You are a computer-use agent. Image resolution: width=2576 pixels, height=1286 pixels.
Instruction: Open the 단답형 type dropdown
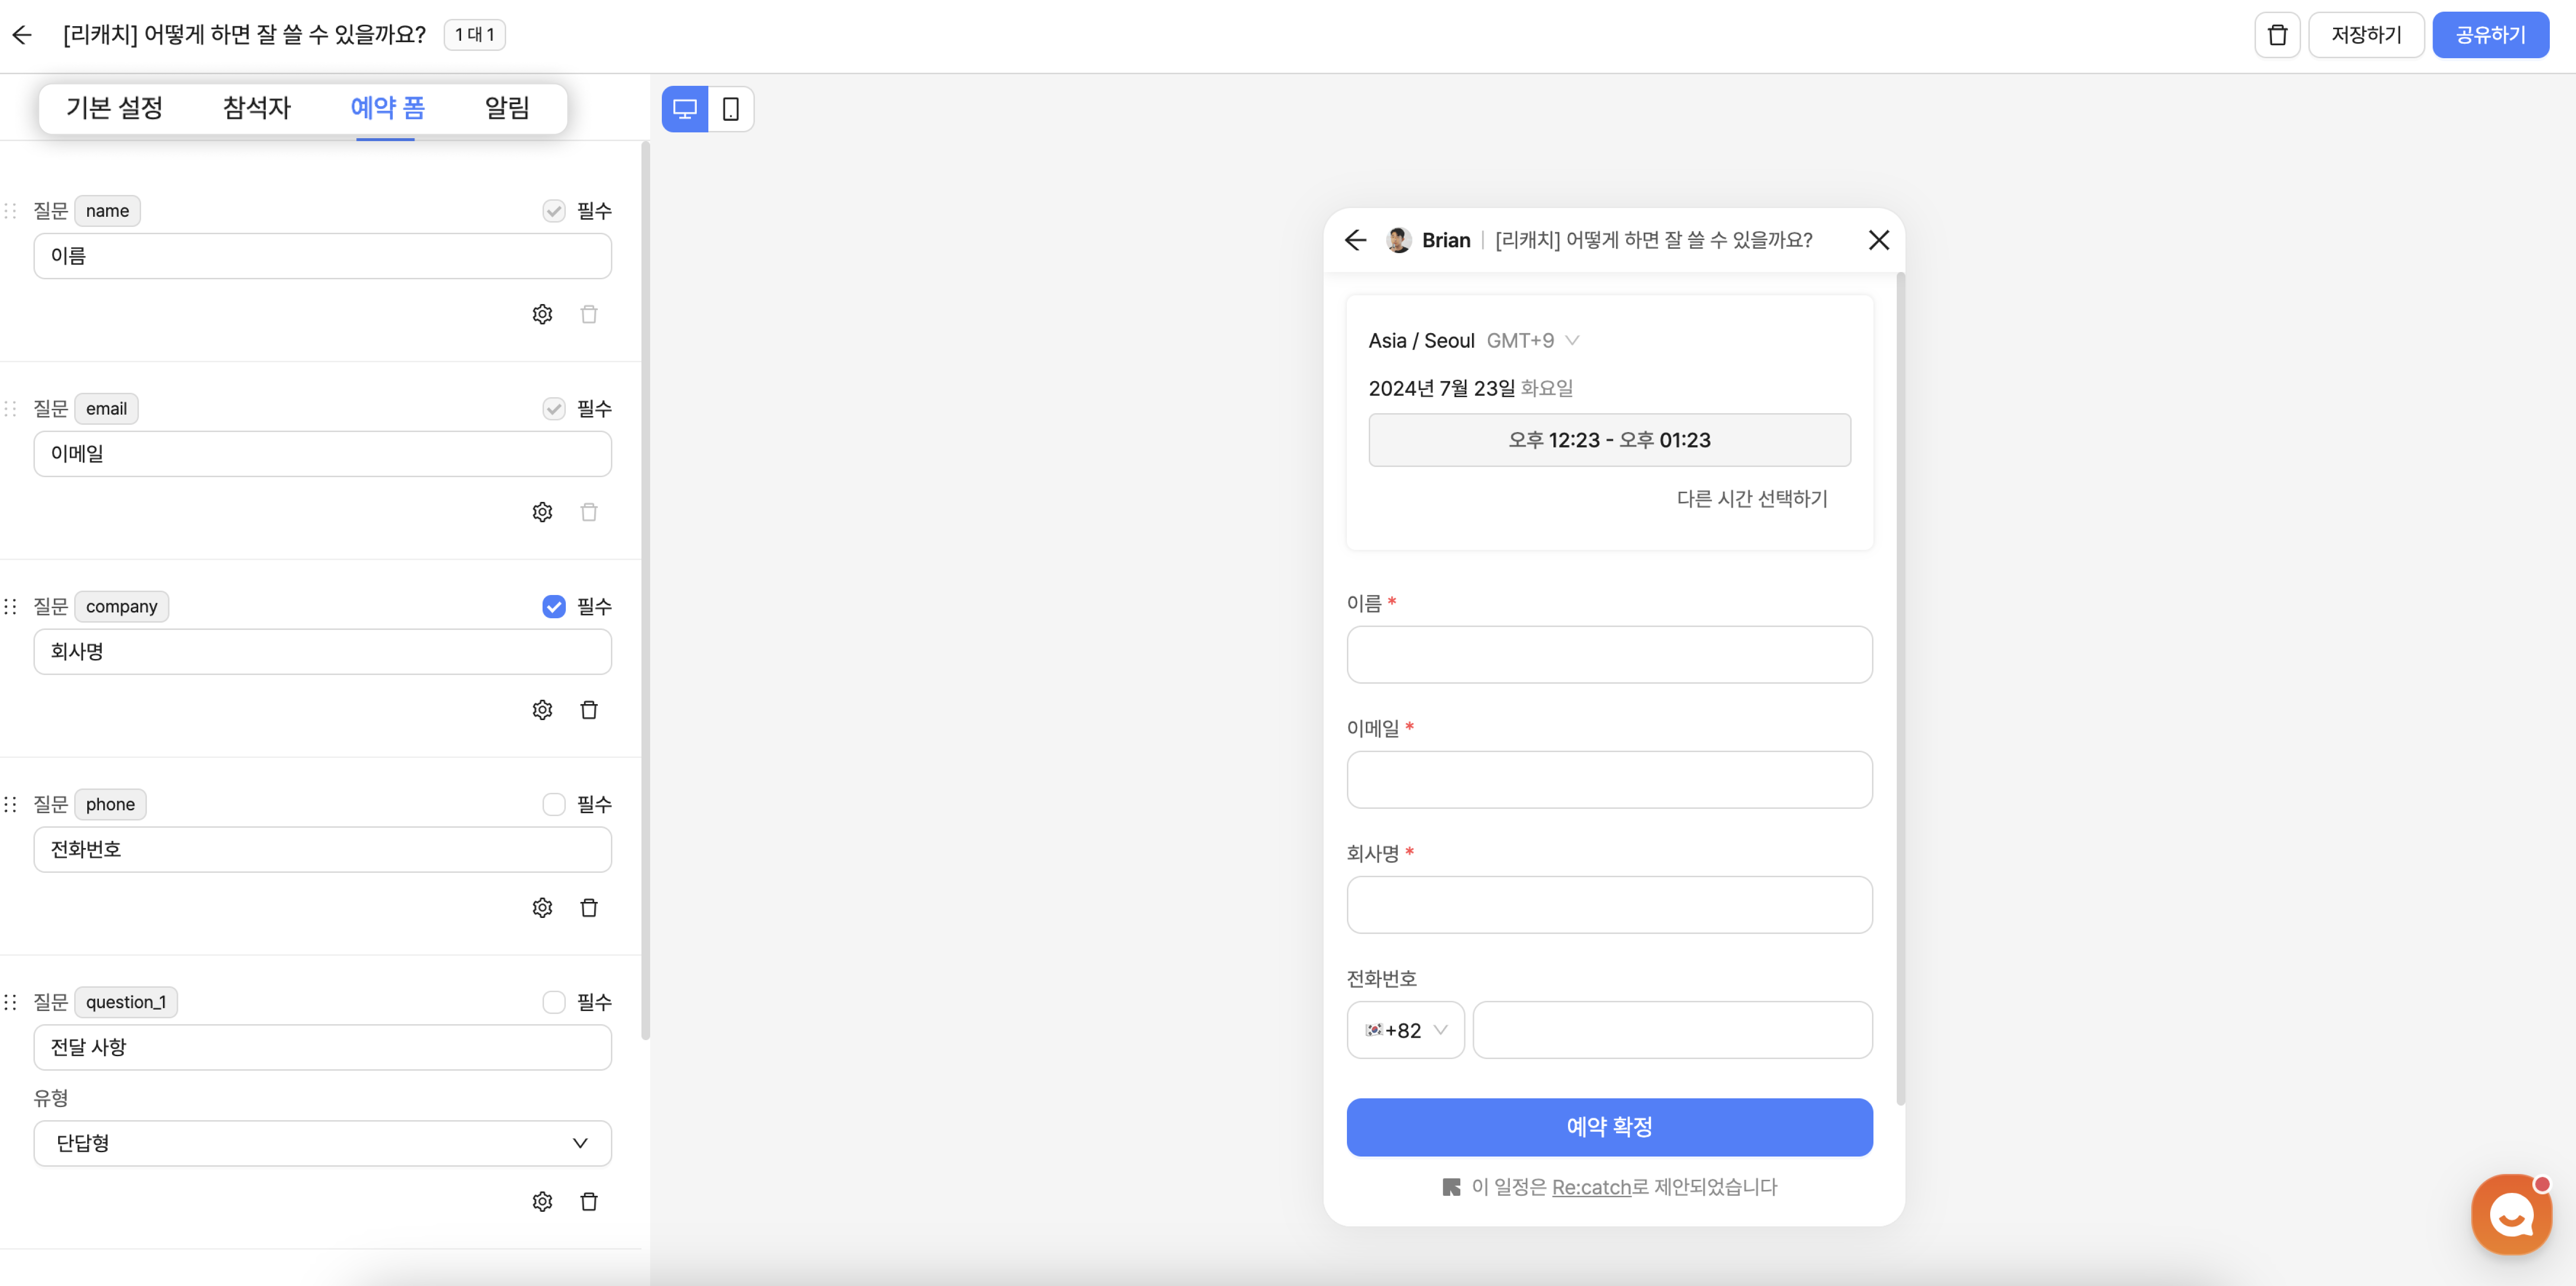point(322,1143)
